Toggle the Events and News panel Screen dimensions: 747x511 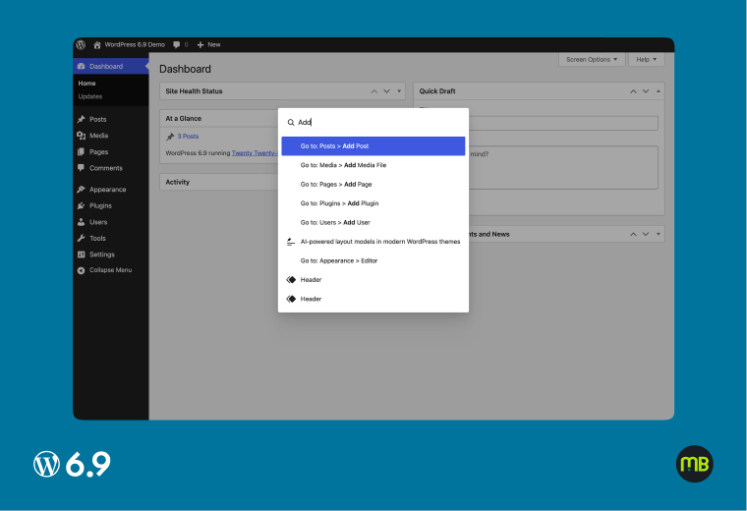[658, 234]
